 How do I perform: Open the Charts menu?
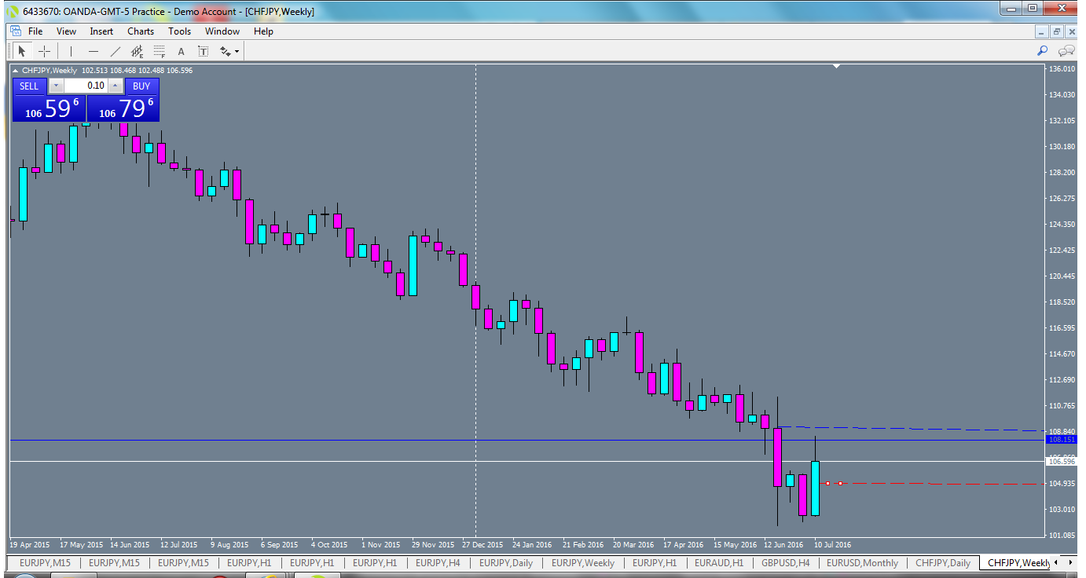click(x=140, y=31)
